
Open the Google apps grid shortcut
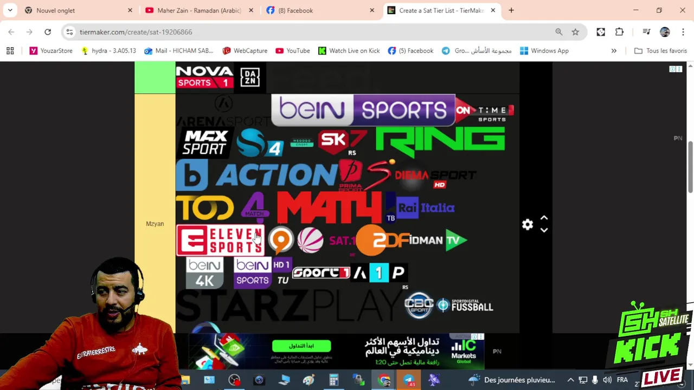coord(10,50)
